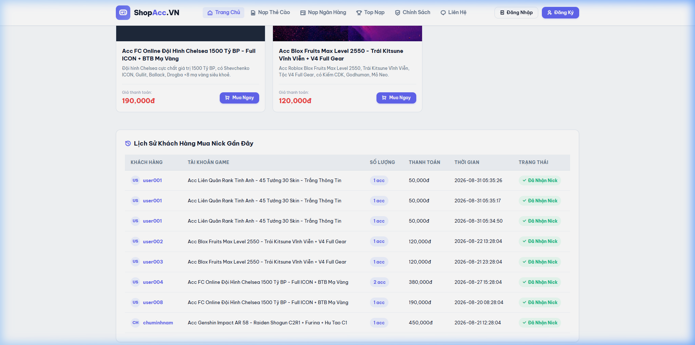This screenshot has height=345, width=695.
Task: Click the history clock icon beside Lịch Sử heading
Action: [128, 143]
